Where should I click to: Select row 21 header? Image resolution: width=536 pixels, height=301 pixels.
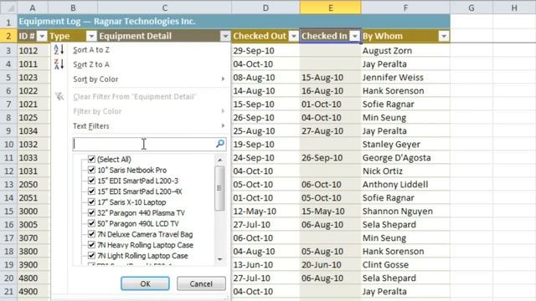coord(8,292)
